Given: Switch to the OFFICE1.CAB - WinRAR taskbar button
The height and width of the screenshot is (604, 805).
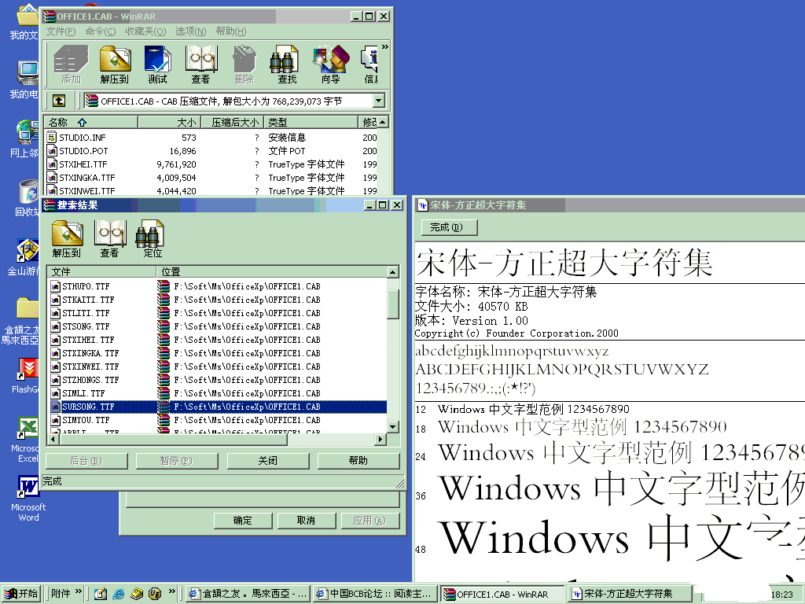Looking at the screenshot, I should 502,594.
